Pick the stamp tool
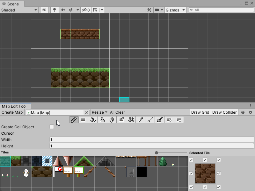The width and height of the screenshot is (255, 191). 102,120
